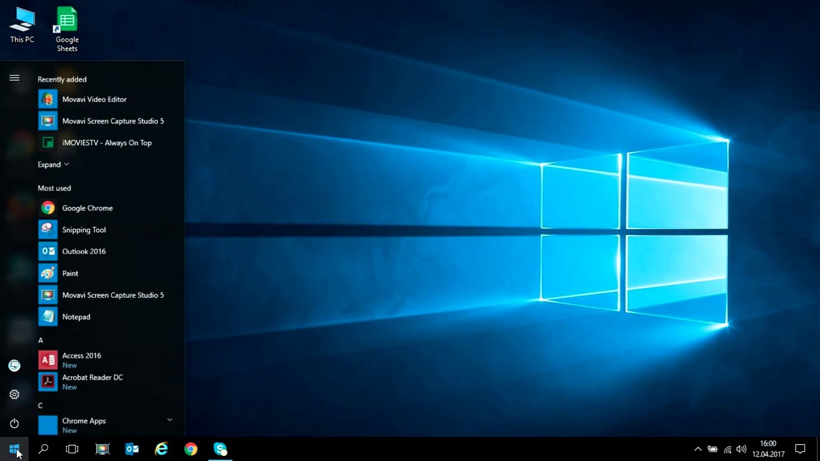The height and width of the screenshot is (461, 820).
Task: Switch to Skype on taskbar
Action: (x=220, y=449)
